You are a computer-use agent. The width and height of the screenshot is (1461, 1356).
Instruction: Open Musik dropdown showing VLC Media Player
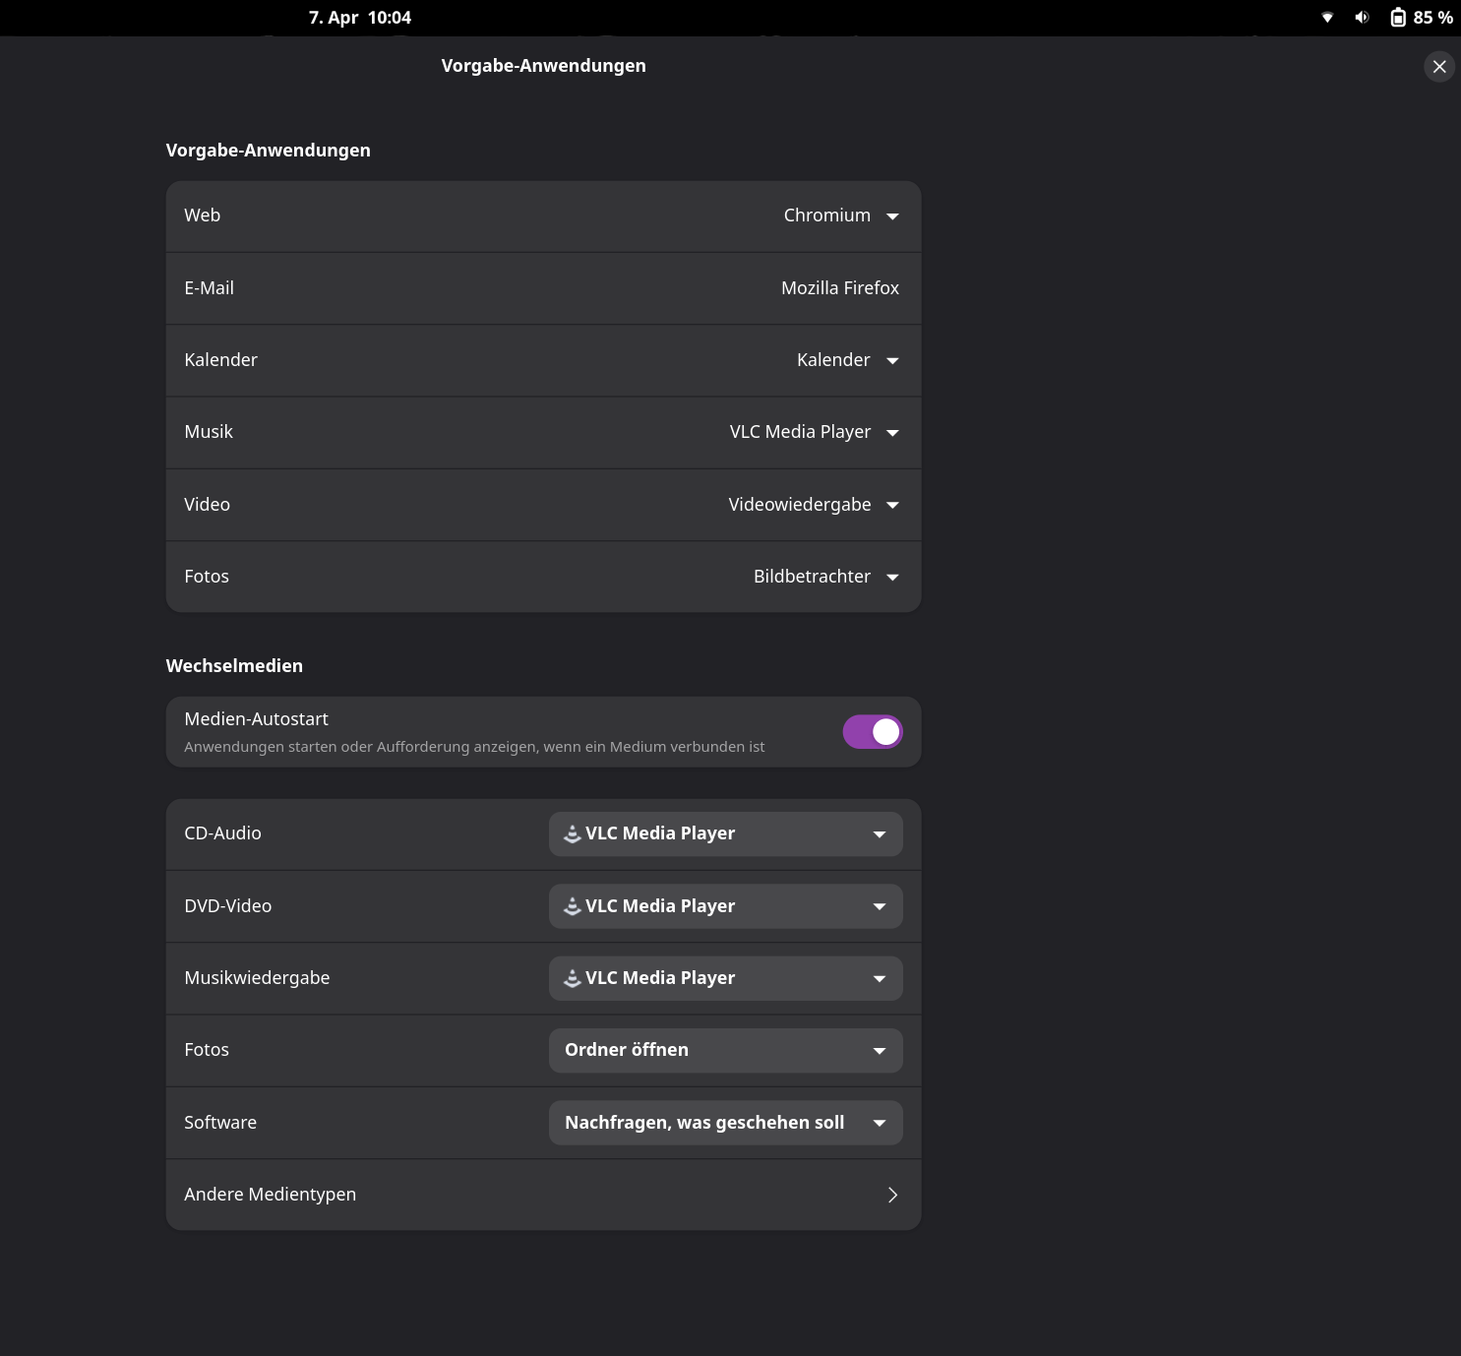coord(814,432)
